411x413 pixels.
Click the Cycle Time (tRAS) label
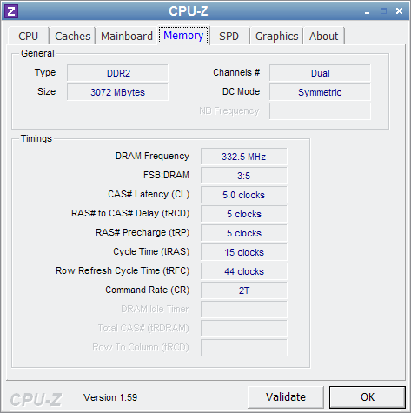tap(151, 251)
